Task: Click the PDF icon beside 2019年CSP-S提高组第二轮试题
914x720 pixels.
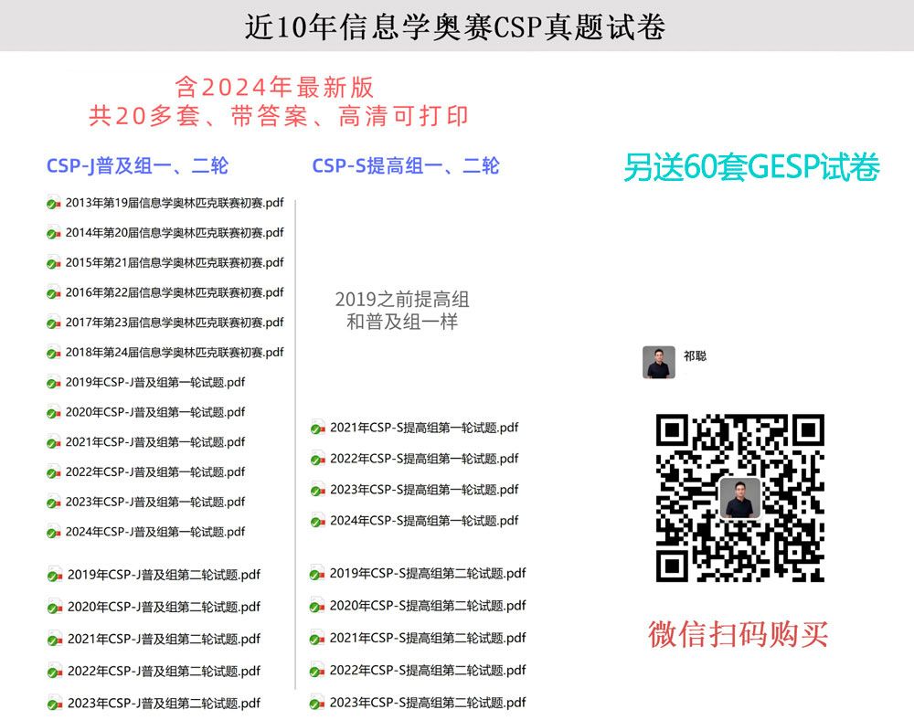Action: 317,573
